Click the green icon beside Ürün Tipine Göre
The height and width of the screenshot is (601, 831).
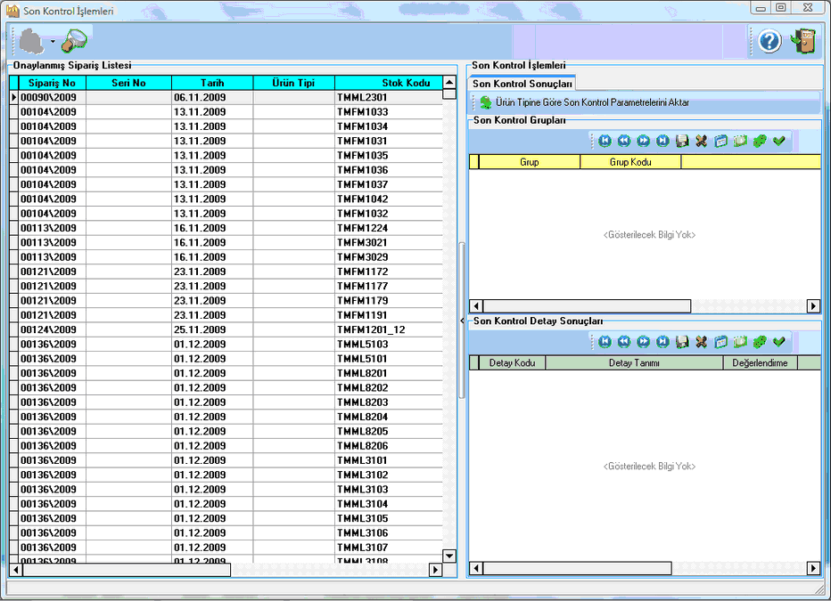[485, 102]
